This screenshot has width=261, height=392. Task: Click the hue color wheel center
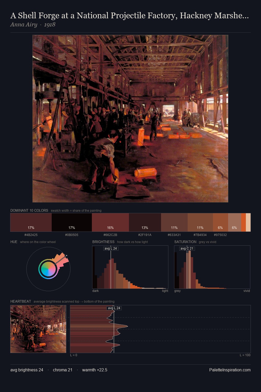point(48,269)
